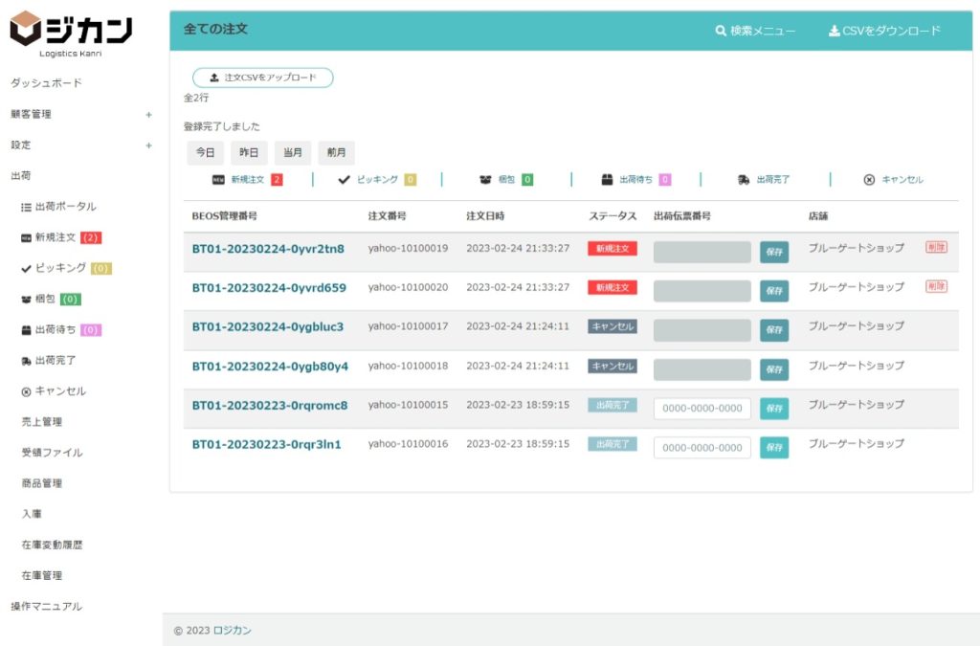Click the 出荷待ち package icon in status bar
The image size is (980, 646).
[607, 179]
